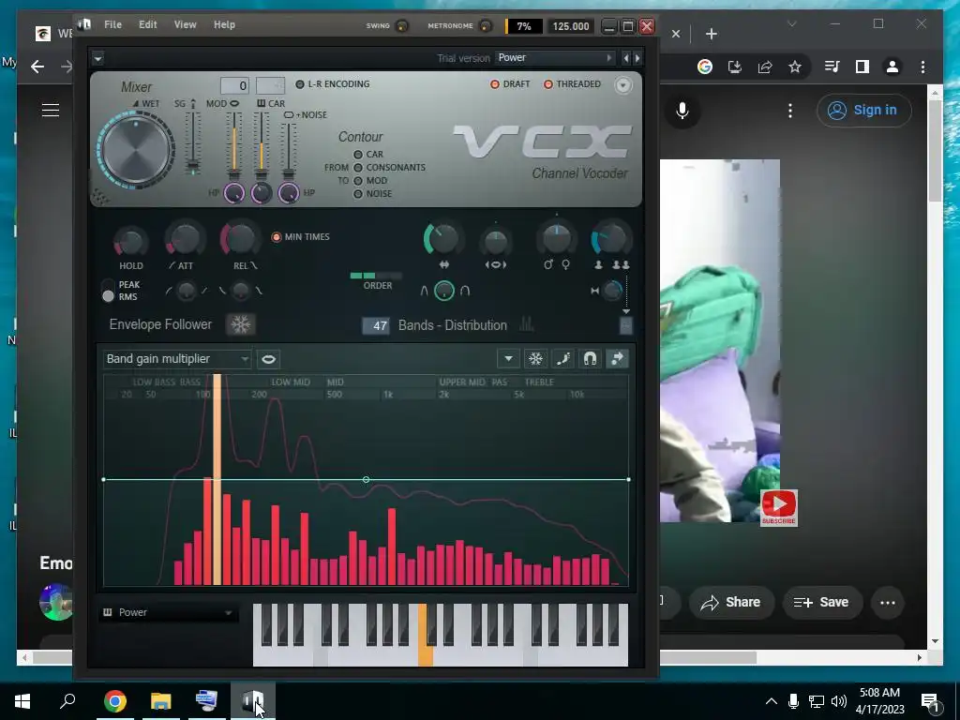Screen dimensions: 960x720
Task: Select CONSONANTS contour radio button
Action: point(358,167)
